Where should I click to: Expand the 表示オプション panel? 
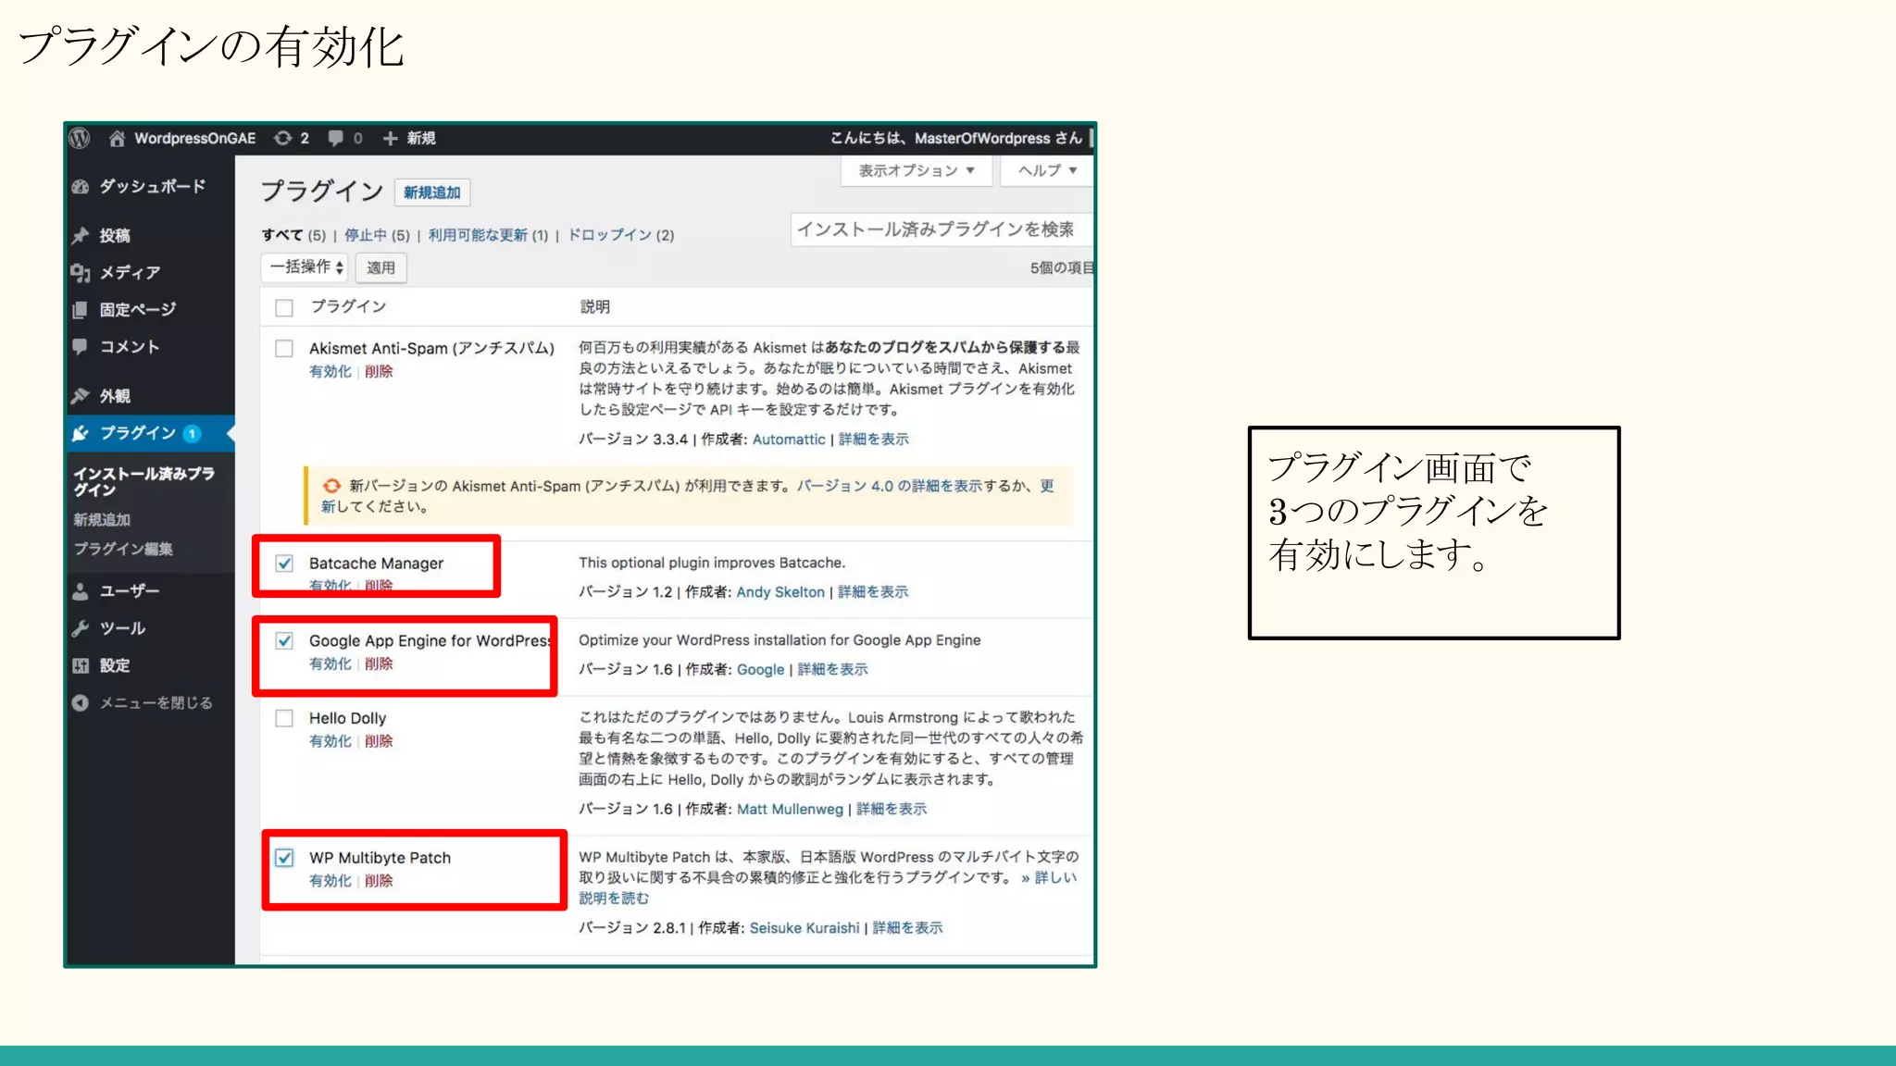point(917,171)
